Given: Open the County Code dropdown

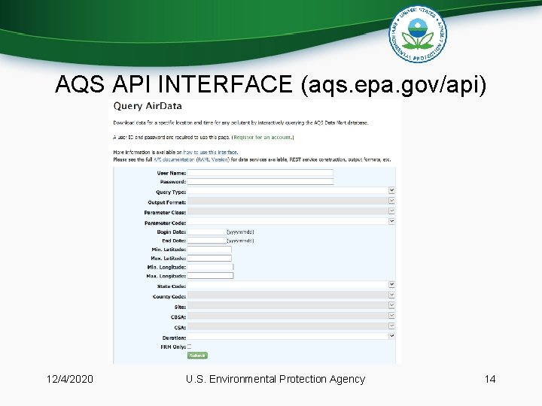Looking at the screenshot, I should (x=291, y=295).
